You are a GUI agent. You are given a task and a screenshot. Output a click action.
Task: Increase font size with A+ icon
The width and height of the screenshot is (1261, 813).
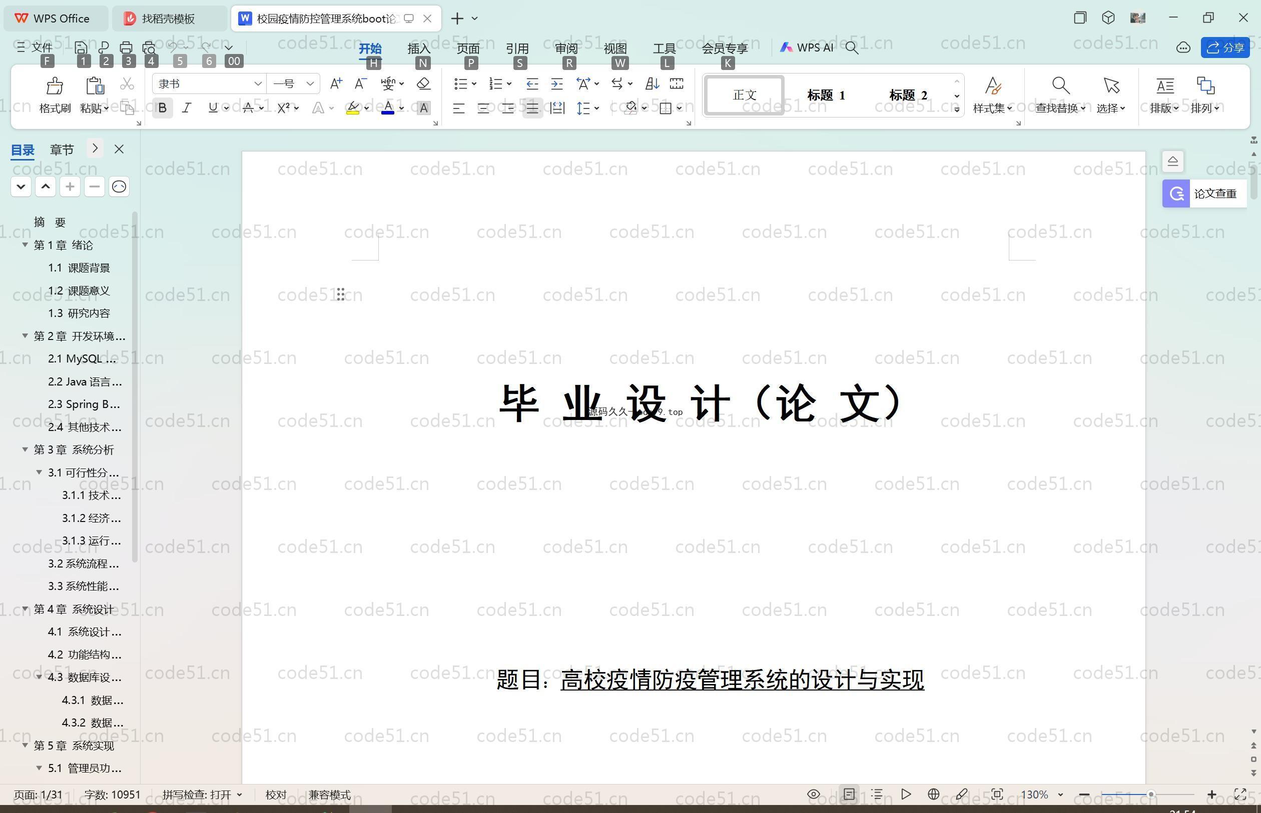pos(336,83)
